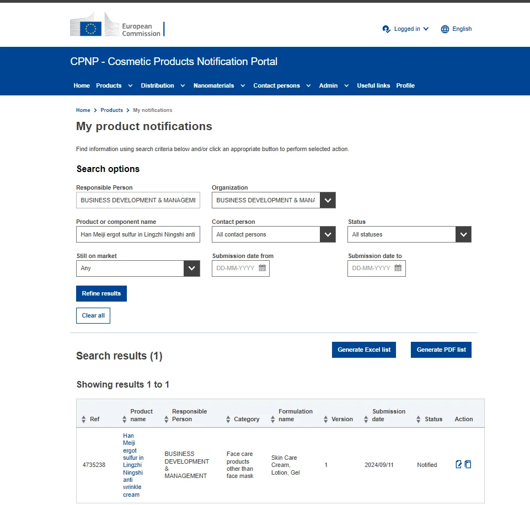Expand the Contact person dropdown
Image resolution: width=530 pixels, height=505 pixels.
[328, 234]
